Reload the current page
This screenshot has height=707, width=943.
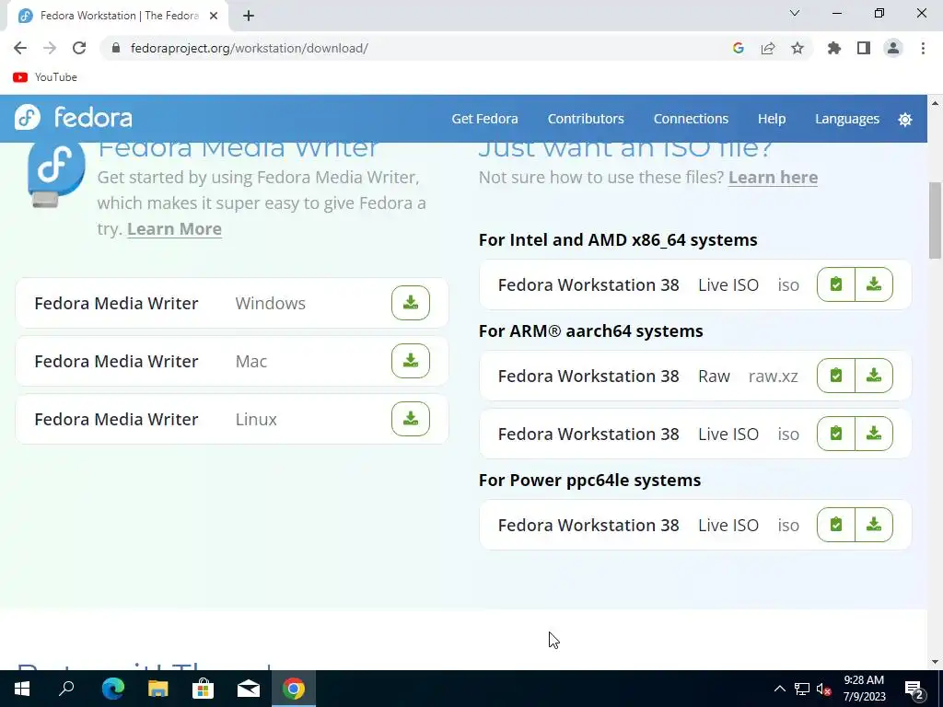tap(79, 48)
